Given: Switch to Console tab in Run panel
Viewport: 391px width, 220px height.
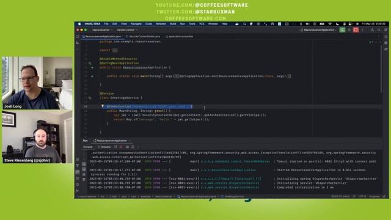Looking at the screenshot, I should click(88, 147).
